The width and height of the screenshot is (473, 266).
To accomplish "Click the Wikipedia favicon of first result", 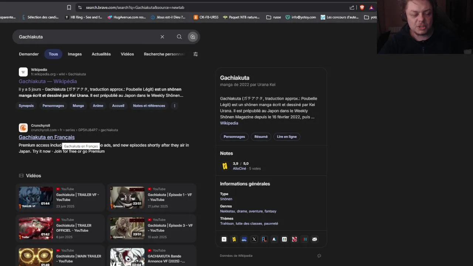I will pyautogui.click(x=23, y=72).
